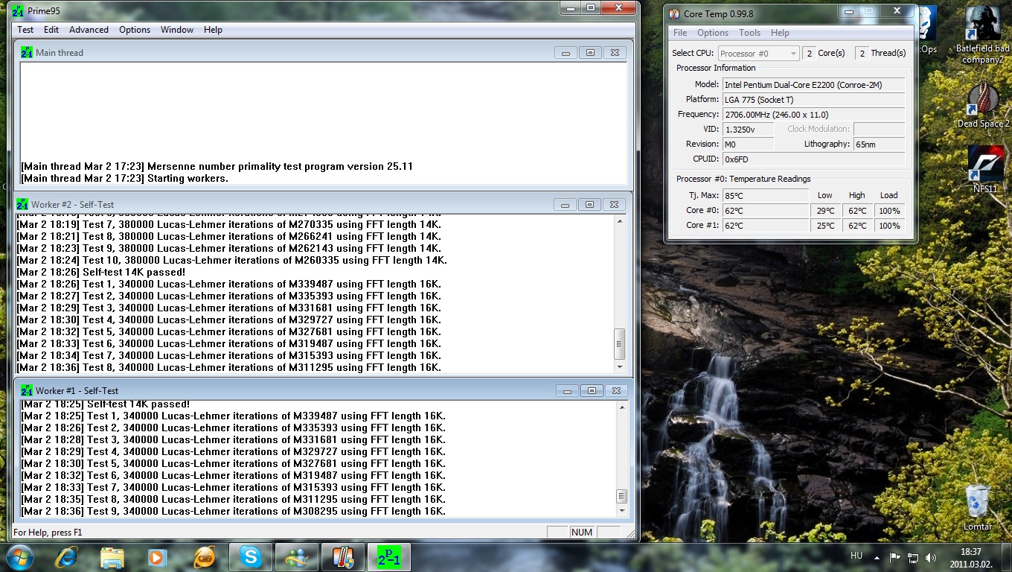Screen dimensions: 1012x572
Task: Click the NUM indicator in Prime95 status bar
Action: (582, 533)
